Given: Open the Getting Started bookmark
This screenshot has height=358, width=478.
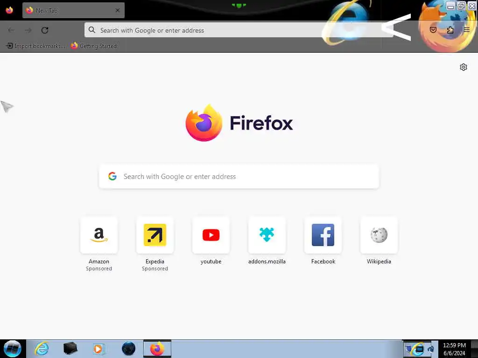Looking at the screenshot, I should [94, 46].
